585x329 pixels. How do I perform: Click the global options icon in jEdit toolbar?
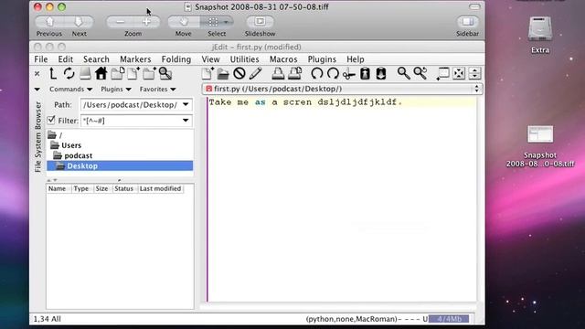pyautogui.click(x=459, y=73)
